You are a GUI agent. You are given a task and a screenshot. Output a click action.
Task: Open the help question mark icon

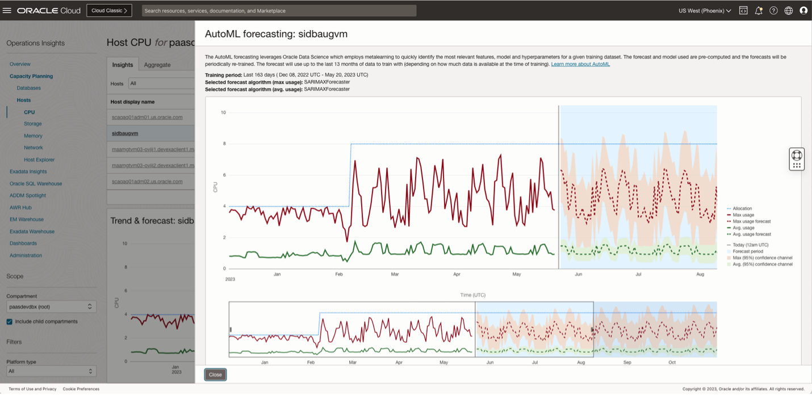coord(773,10)
